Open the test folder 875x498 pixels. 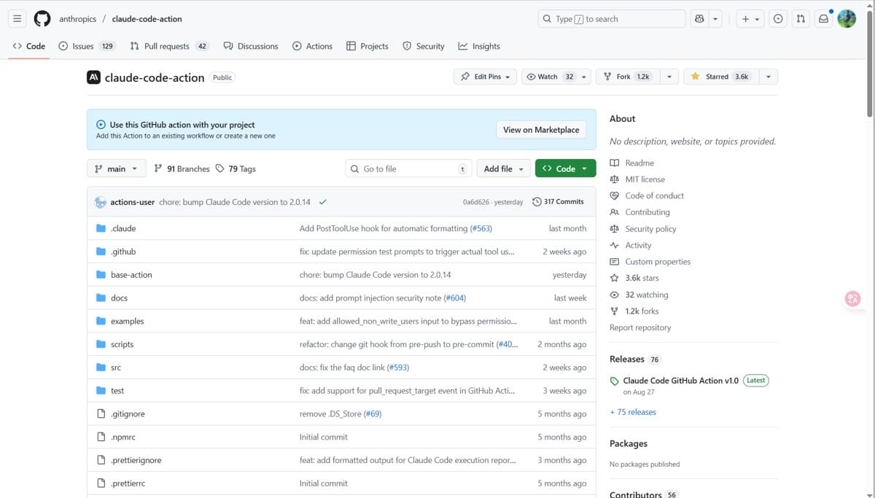[x=117, y=391]
